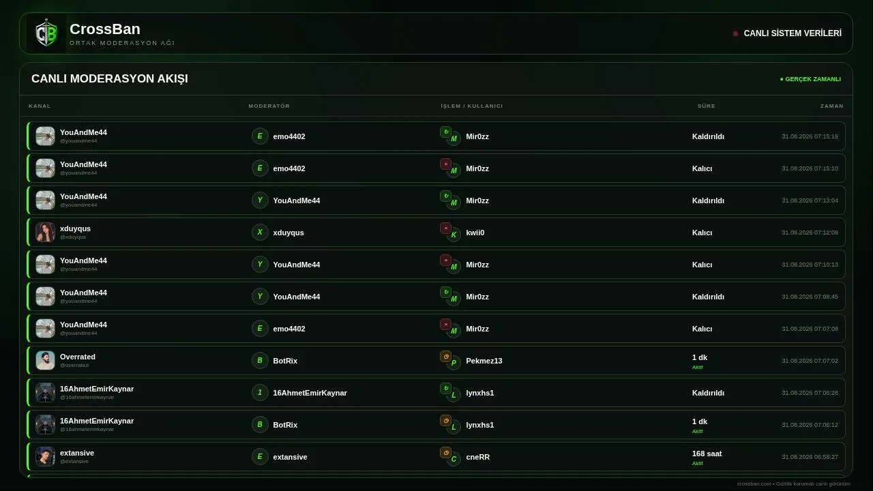
Task: Click the SÜRE column header
Action: click(x=706, y=106)
